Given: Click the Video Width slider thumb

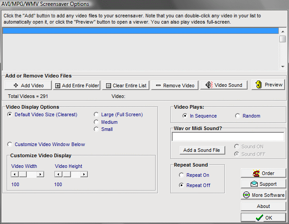Looking at the screenshot, I should click(23, 174).
